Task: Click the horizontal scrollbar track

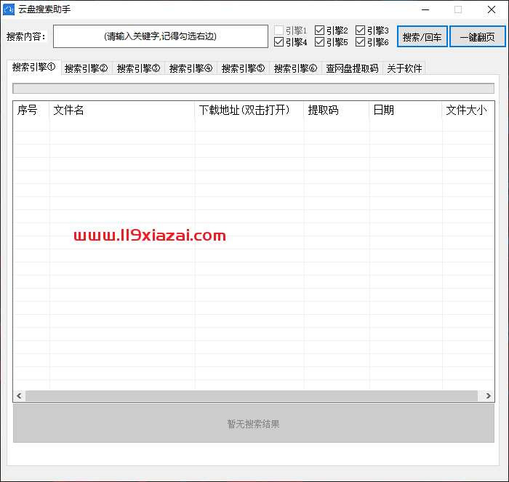Action: (252, 395)
